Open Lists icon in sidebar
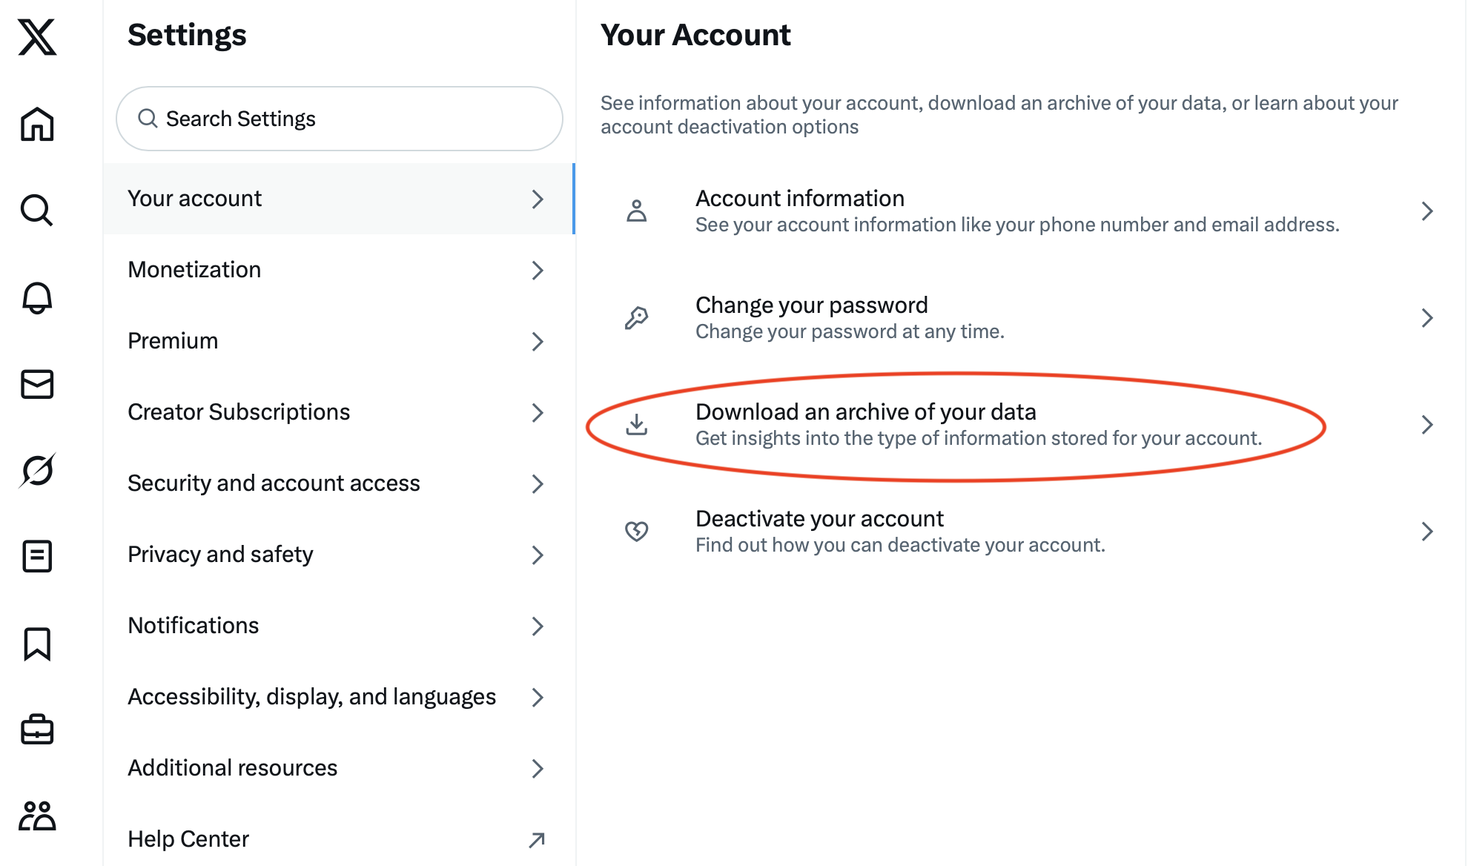Viewport: 1468px width, 866px height. click(x=37, y=556)
